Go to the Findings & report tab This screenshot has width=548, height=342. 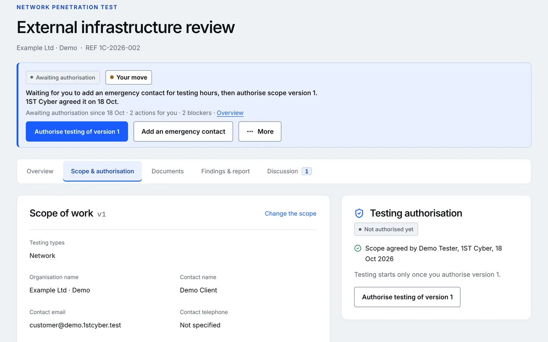tap(226, 171)
